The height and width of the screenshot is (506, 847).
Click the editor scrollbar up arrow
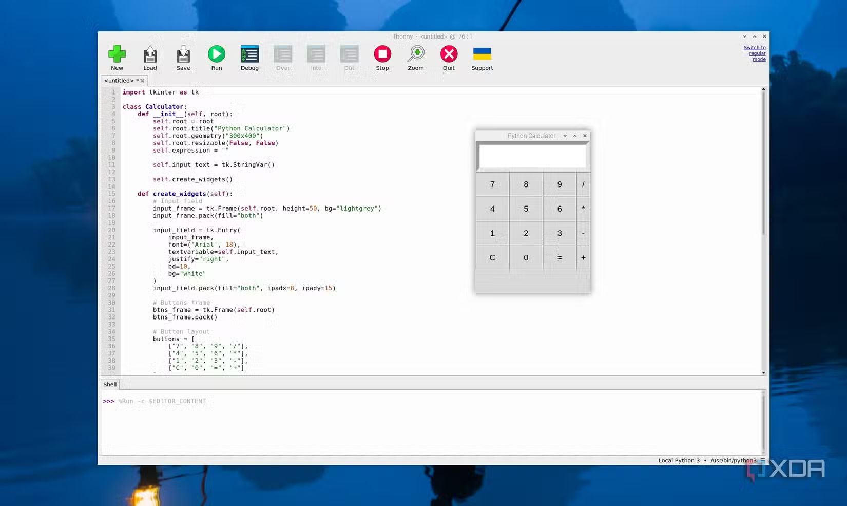[x=763, y=89]
